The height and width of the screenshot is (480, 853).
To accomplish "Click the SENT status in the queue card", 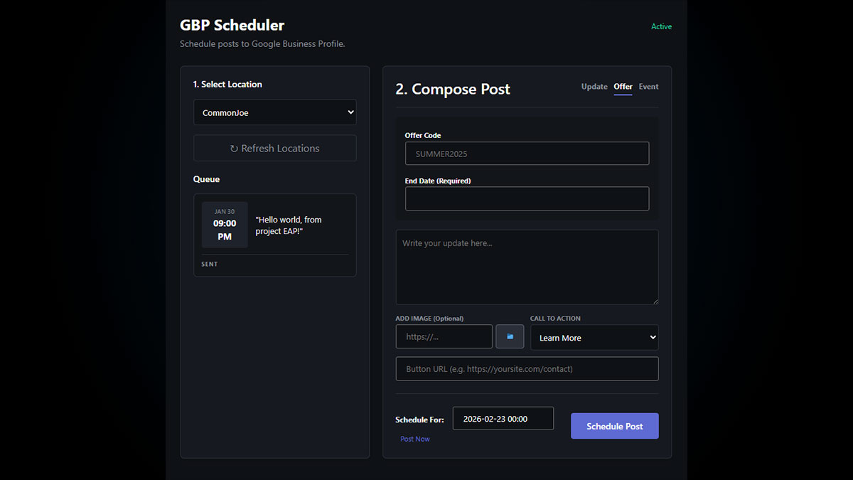I will tap(210, 265).
